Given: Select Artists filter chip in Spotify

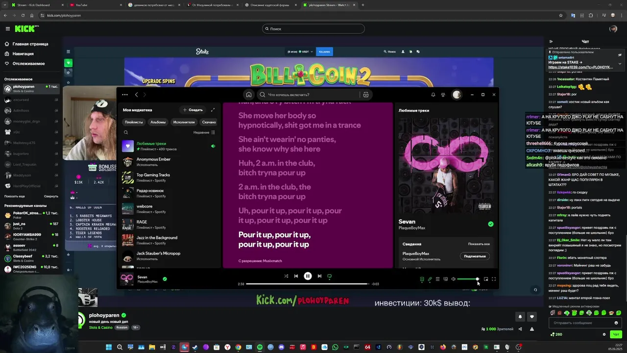Looking at the screenshot, I should [184, 122].
